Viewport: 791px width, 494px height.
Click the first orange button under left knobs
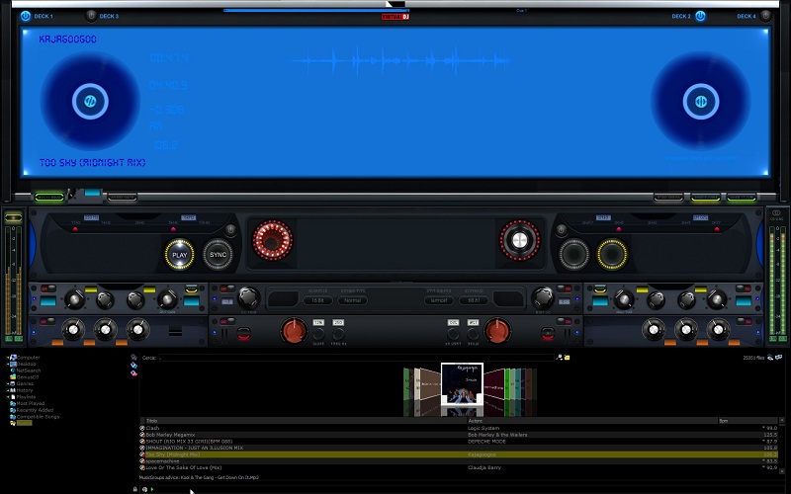(x=57, y=343)
